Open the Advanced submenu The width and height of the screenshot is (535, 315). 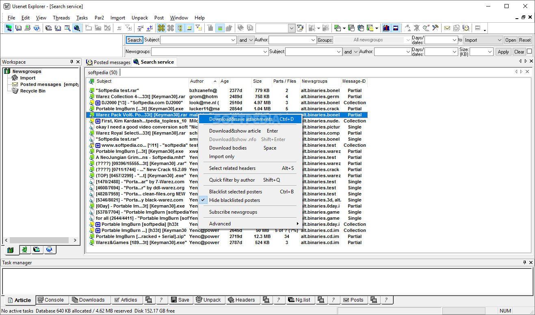(x=250, y=224)
